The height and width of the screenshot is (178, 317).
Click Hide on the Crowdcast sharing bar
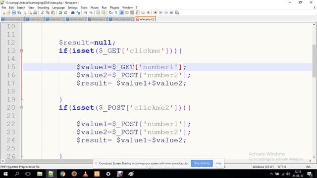[x=218, y=163]
